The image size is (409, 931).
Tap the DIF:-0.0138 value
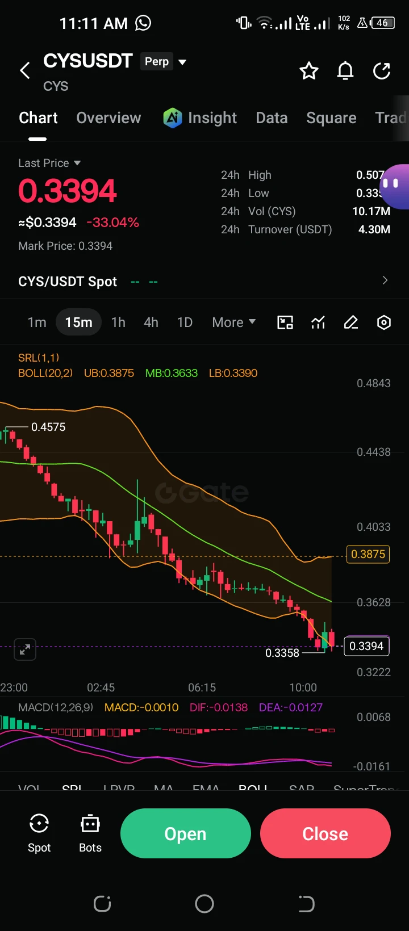[x=219, y=707]
